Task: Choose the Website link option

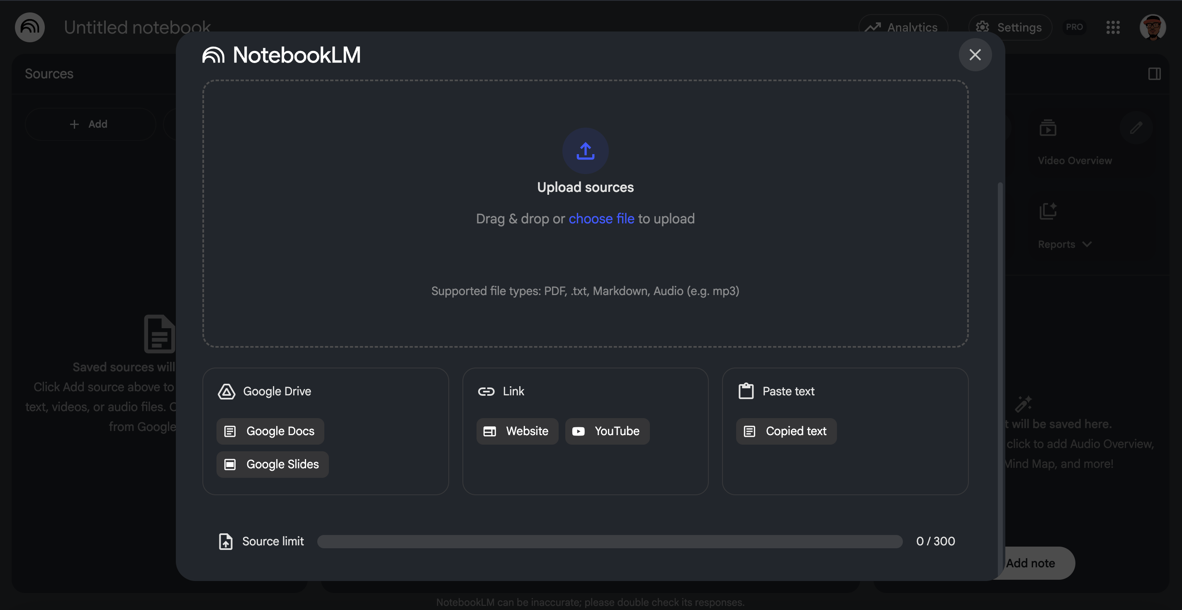Action: click(517, 431)
